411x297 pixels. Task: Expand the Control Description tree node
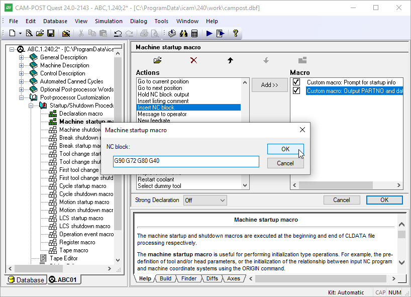pos(21,73)
